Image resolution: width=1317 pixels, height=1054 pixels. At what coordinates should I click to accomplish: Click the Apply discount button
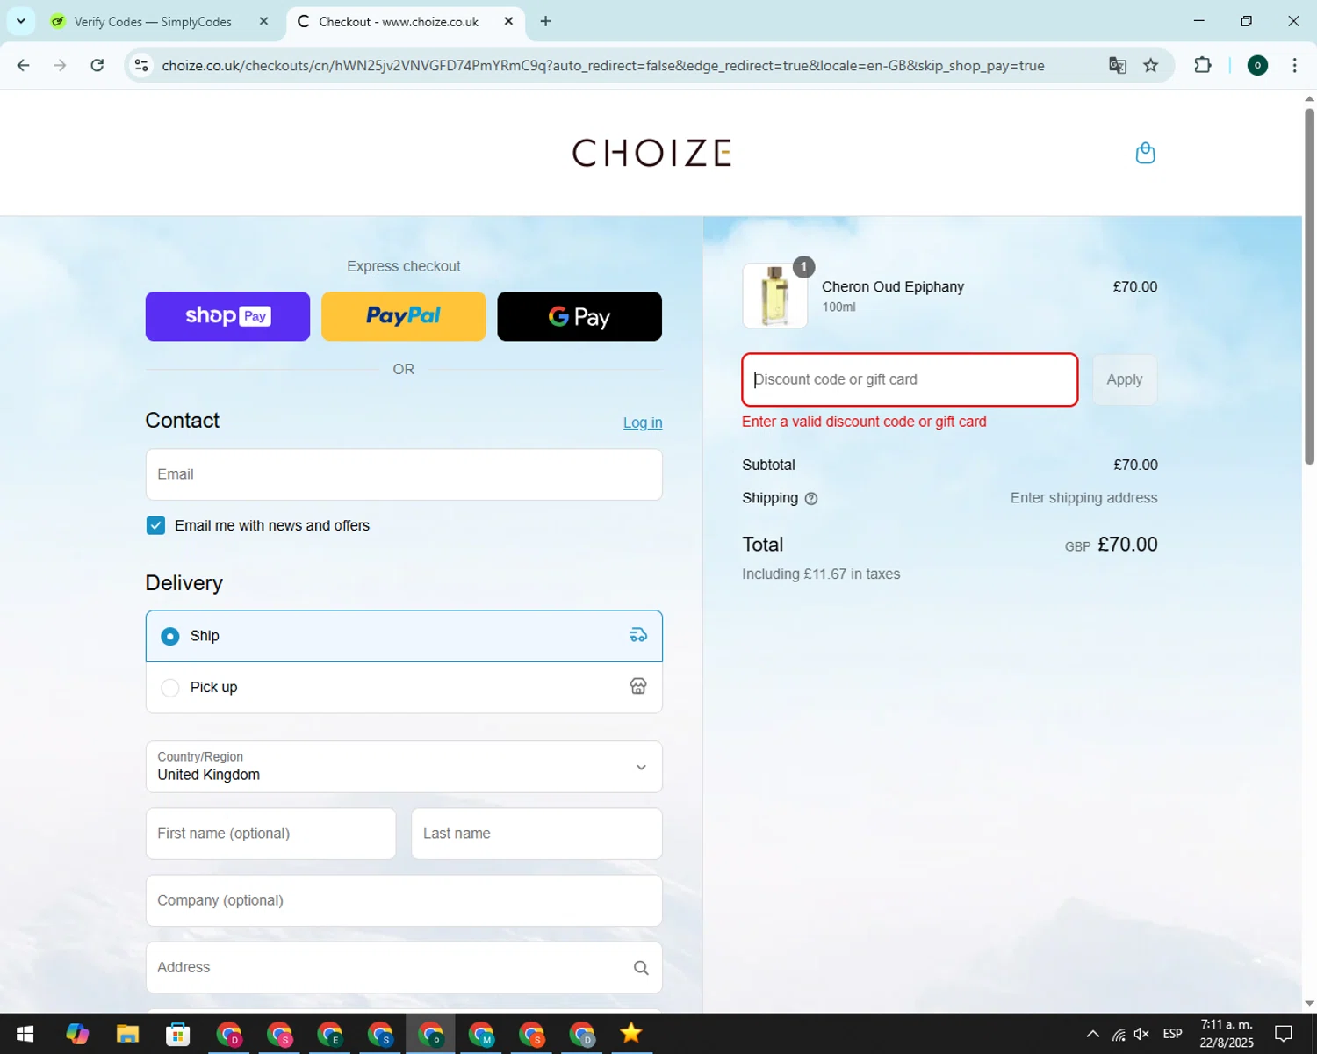(x=1125, y=379)
